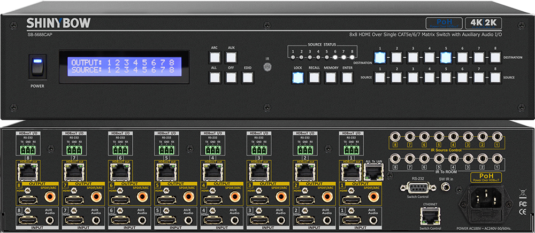Click the HDMI OUTPUT 8 connector

pyautogui.click(x=27, y=200)
